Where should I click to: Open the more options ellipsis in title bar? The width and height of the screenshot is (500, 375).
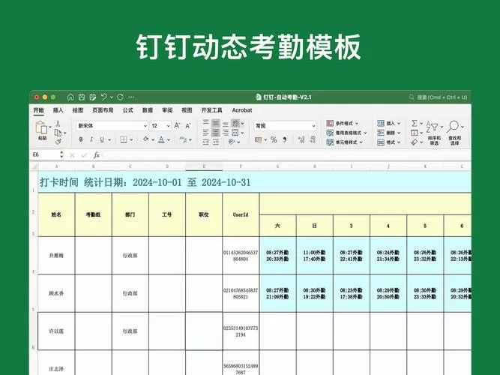click(x=131, y=97)
